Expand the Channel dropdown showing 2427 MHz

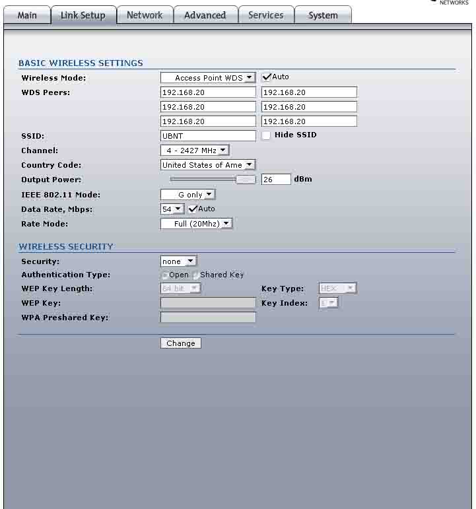click(195, 151)
